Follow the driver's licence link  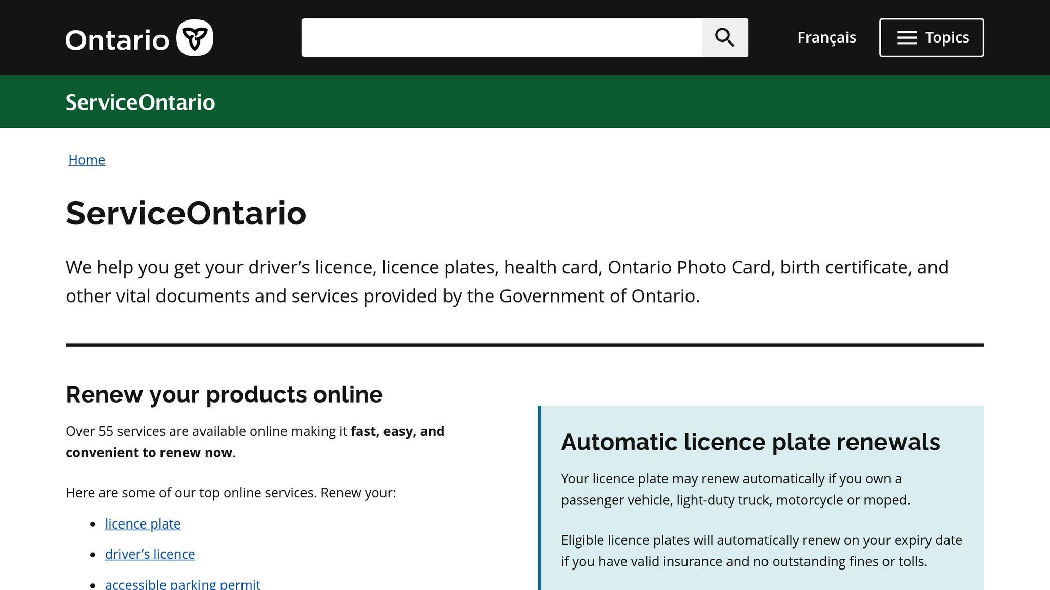coord(150,554)
